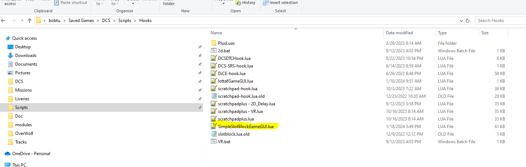Click the pin icon next to Downloads
This screenshot has height=167, width=526.
(200, 56)
